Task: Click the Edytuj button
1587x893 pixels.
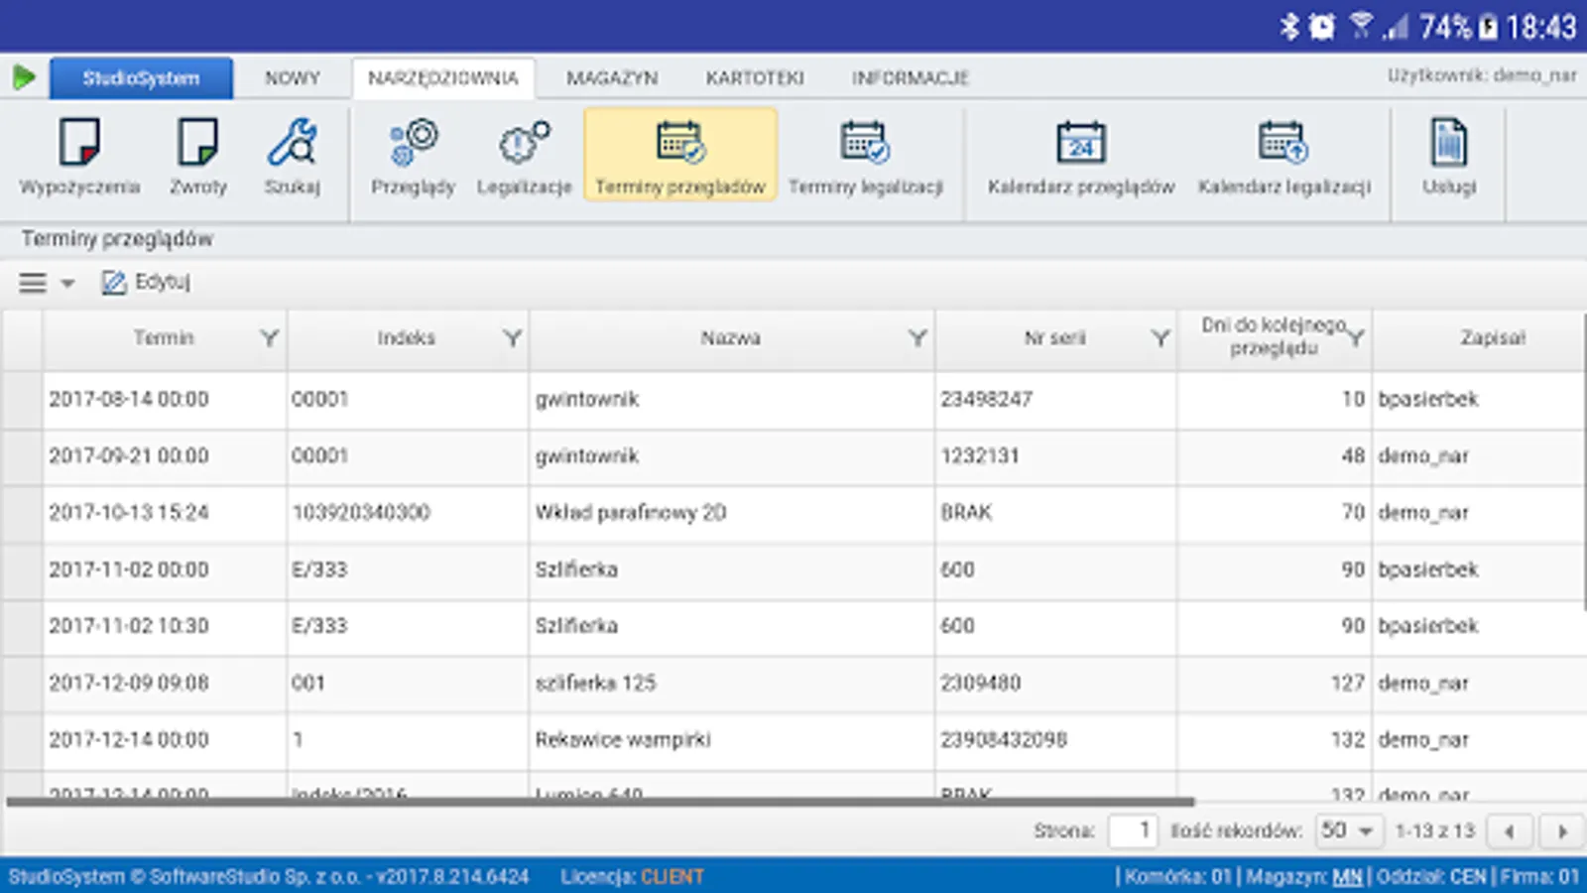Action: (147, 283)
